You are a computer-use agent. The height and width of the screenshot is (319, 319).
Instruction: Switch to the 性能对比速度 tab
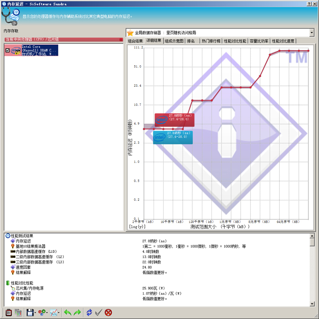coord(283,41)
